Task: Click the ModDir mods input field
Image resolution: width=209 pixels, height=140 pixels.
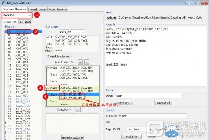Action: pos(152,116)
